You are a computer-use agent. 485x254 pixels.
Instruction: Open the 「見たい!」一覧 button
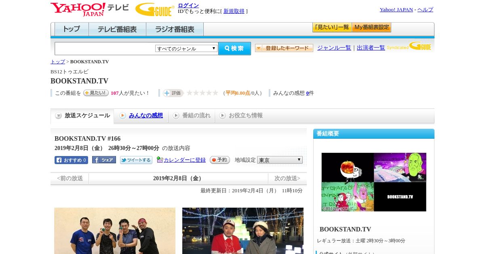[332, 27]
